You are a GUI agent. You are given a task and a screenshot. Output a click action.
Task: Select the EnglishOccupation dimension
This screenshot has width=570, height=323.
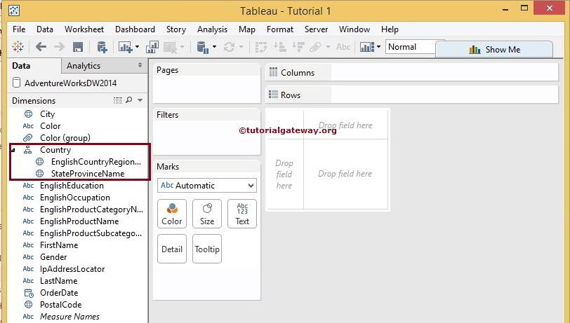click(75, 198)
